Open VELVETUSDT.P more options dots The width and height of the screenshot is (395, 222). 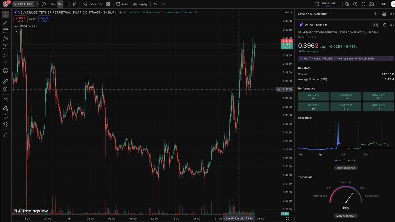(x=391, y=25)
